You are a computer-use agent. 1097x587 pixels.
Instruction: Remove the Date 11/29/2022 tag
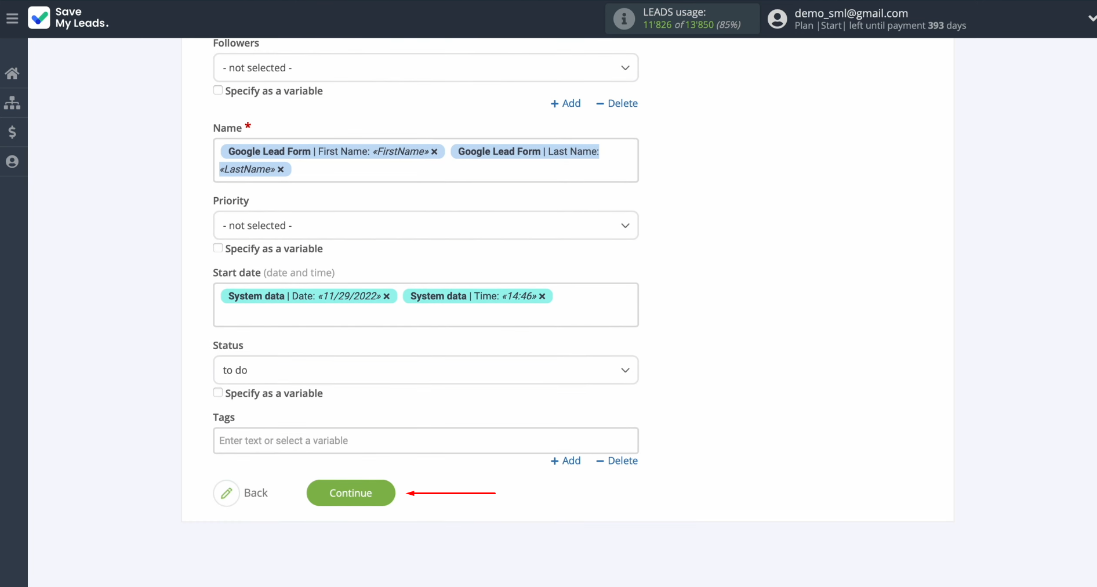pos(387,296)
